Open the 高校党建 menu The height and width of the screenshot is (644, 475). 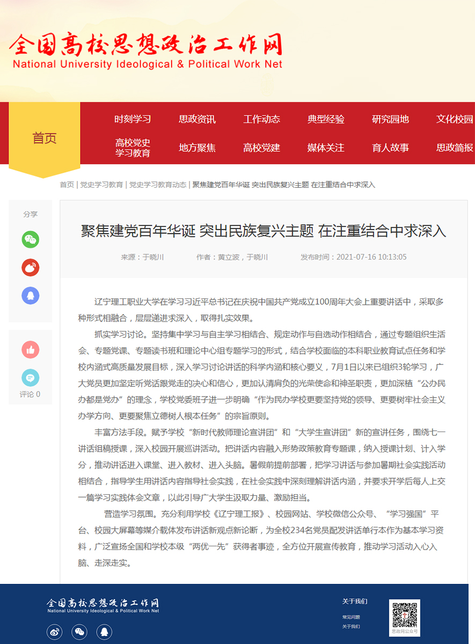click(261, 148)
